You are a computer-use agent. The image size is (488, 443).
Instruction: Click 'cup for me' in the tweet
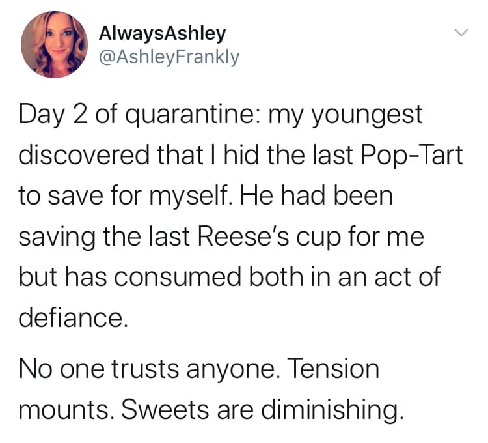(x=360, y=238)
